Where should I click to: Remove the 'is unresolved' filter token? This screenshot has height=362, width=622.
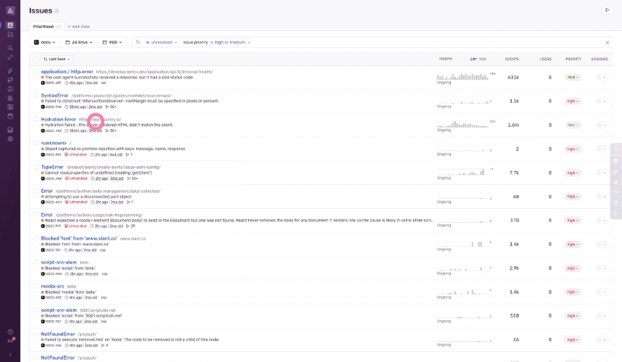pyautogui.click(x=176, y=43)
